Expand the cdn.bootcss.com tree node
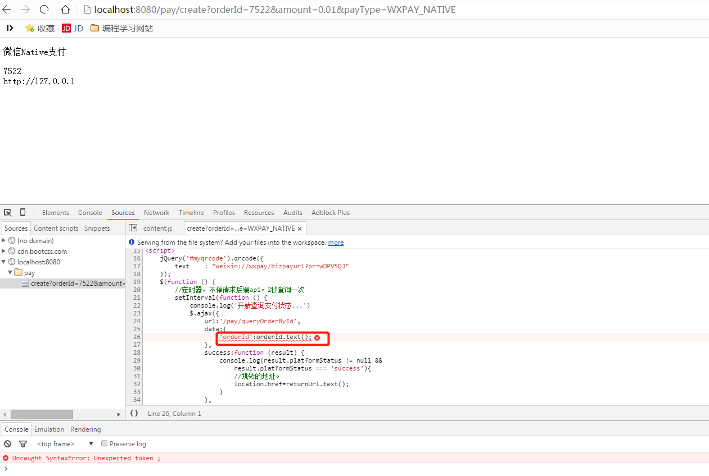The image size is (709, 476). [4, 251]
